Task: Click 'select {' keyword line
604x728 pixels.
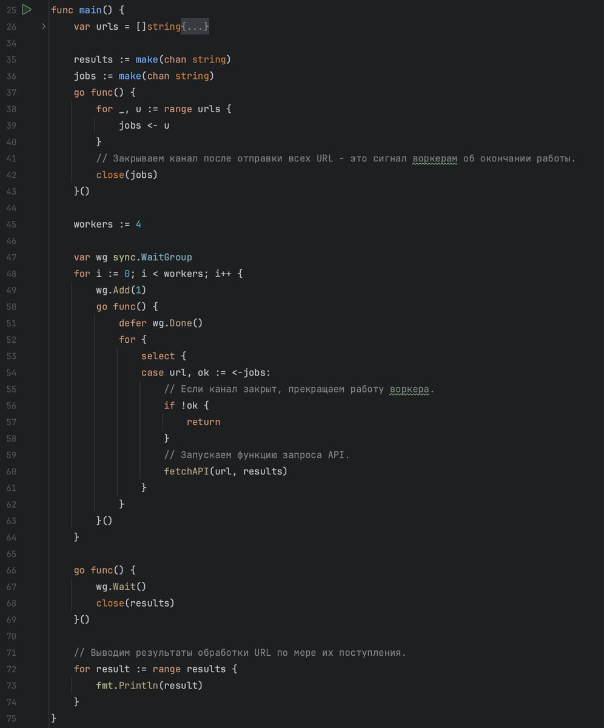Action: tap(164, 356)
